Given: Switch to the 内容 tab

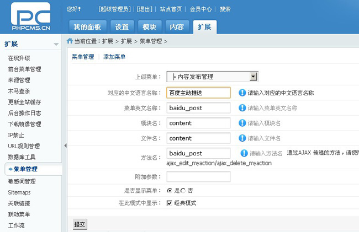Looking at the screenshot, I should 177,26.
